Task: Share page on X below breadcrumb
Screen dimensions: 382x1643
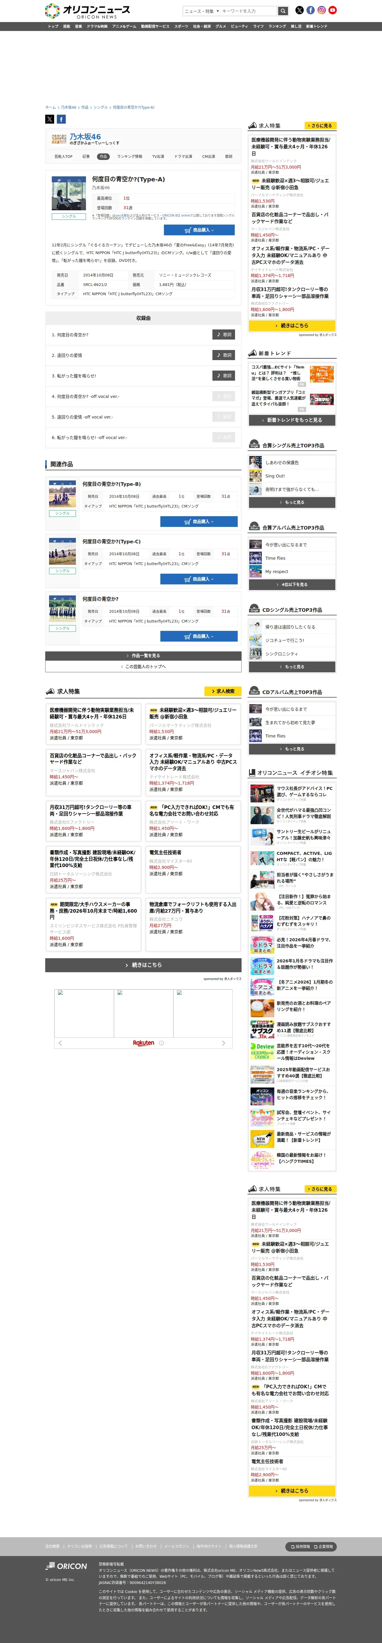Action: coord(50,119)
